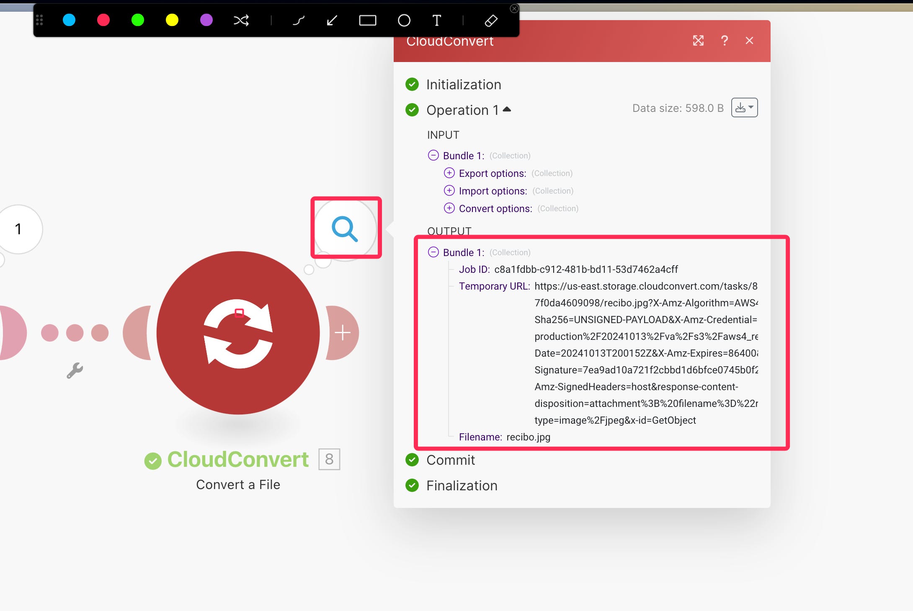
Task: Expand the CloudConvert panel to fullscreen
Action: click(698, 41)
